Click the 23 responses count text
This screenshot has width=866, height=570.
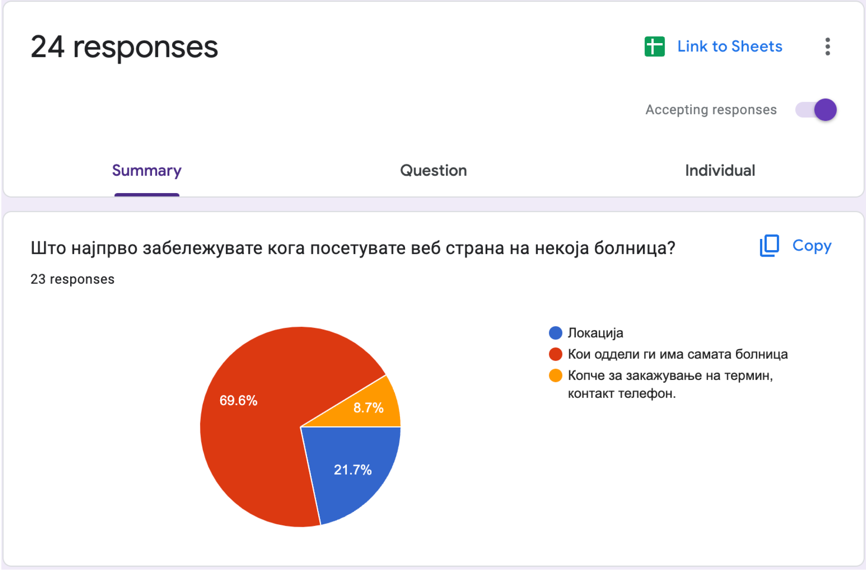point(73,279)
